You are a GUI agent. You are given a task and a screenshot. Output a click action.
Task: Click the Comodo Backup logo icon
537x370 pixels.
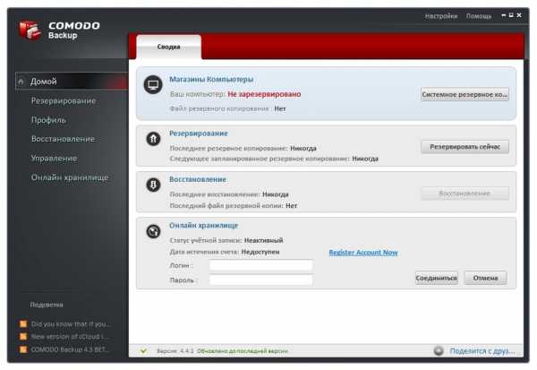coord(30,30)
